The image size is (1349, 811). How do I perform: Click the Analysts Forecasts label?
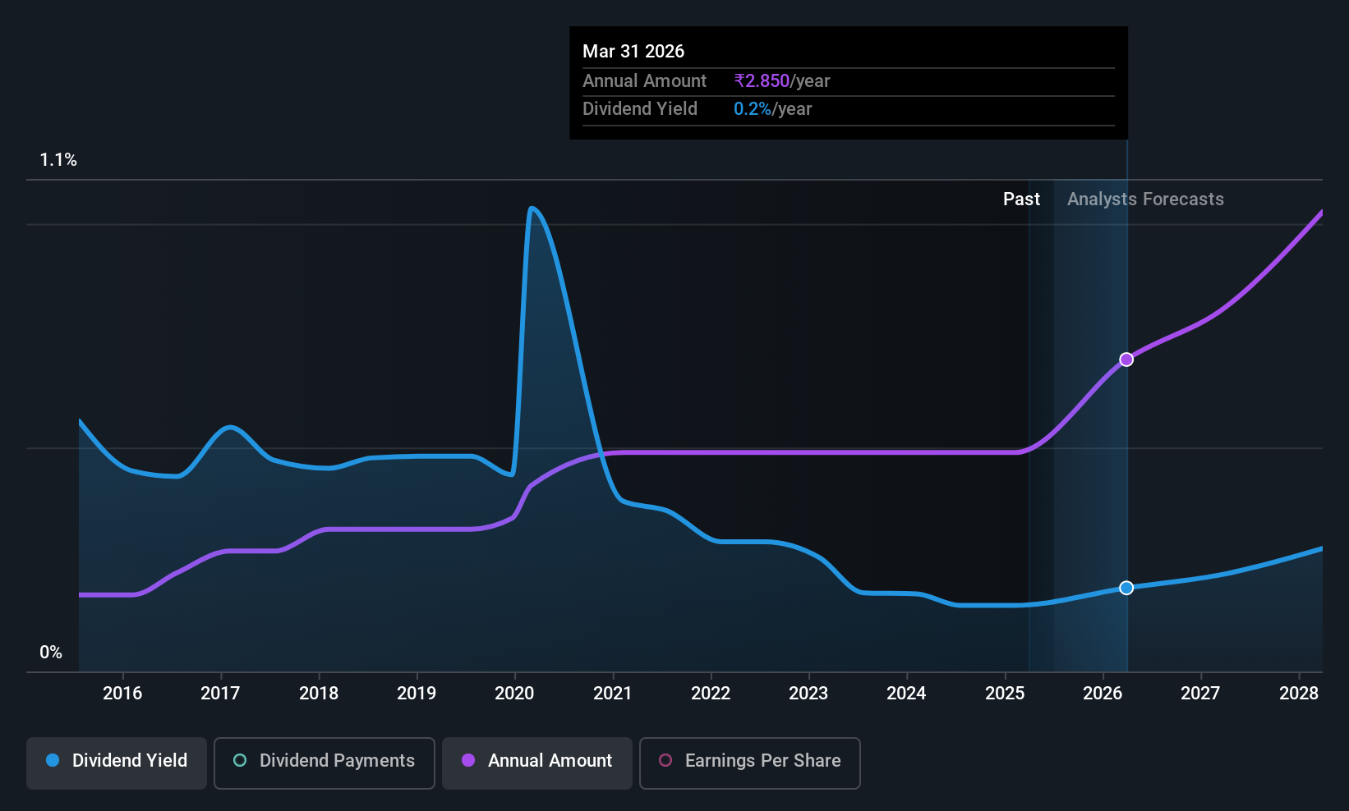coord(1145,199)
